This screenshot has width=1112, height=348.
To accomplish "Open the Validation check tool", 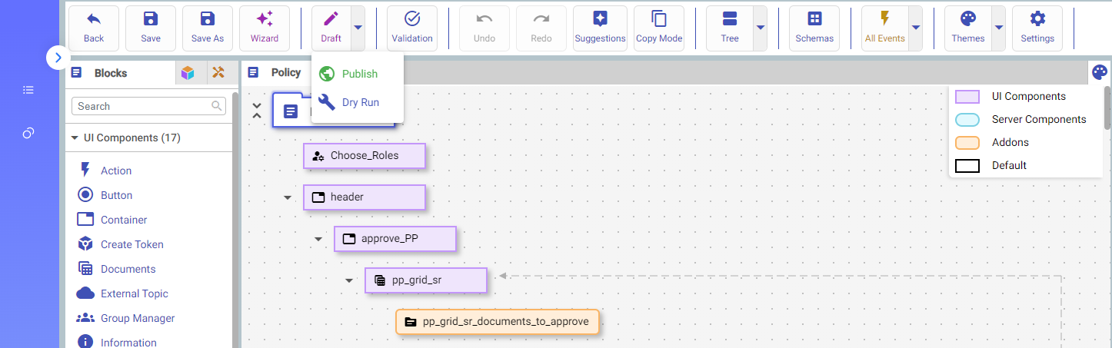I will (x=411, y=20).
